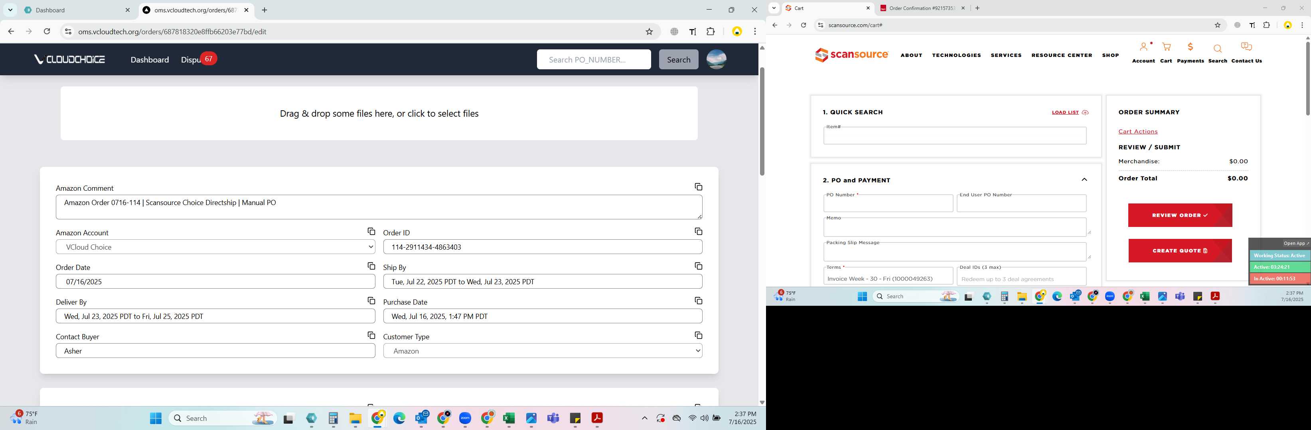
Task: Click the CloudChoice logo
Action: point(69,59)
